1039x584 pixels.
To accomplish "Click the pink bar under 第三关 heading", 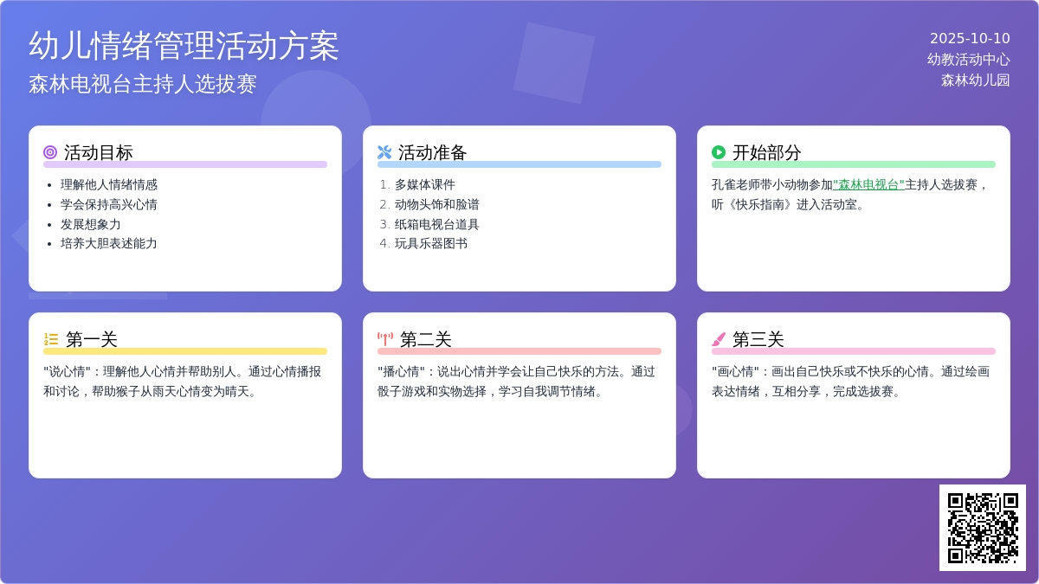I will (854, 351).
